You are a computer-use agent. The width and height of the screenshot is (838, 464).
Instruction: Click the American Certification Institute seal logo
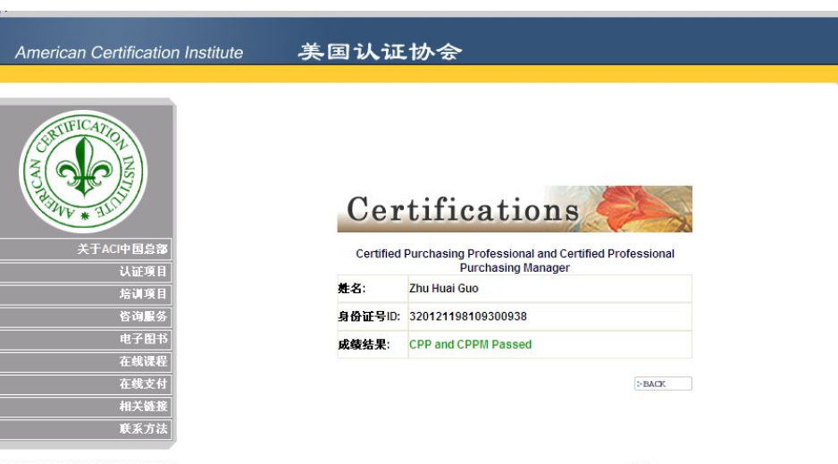(x=83, y=171)
